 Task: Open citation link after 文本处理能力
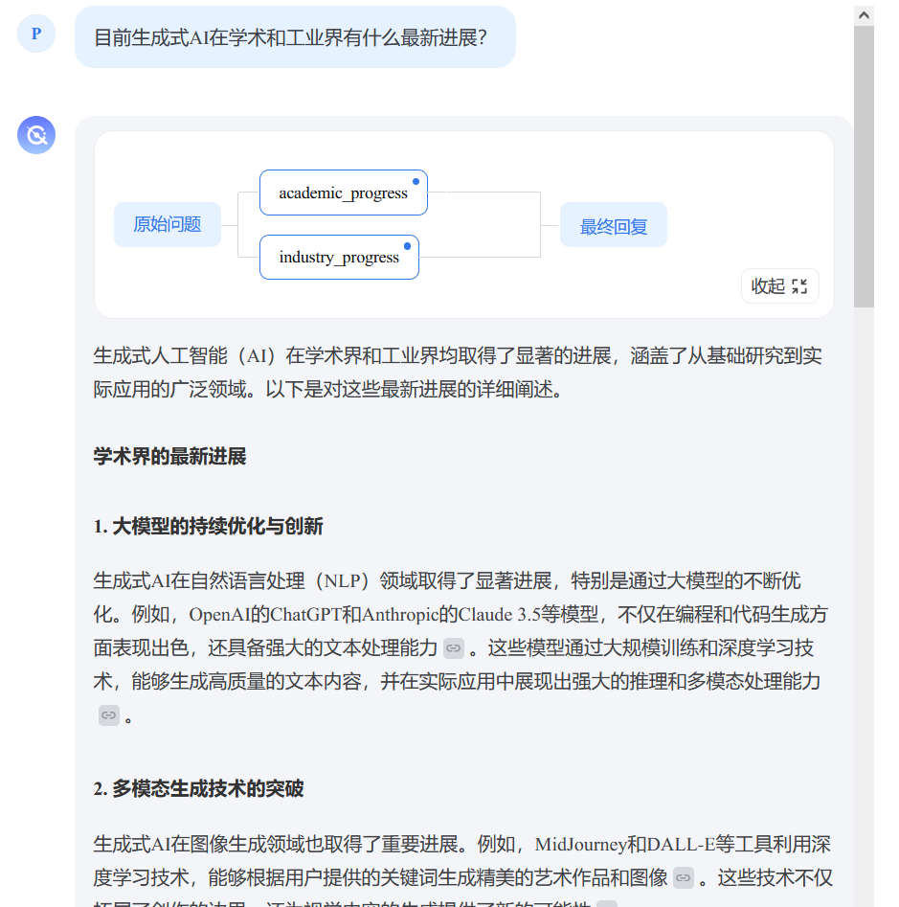click(x=454, y=648)
